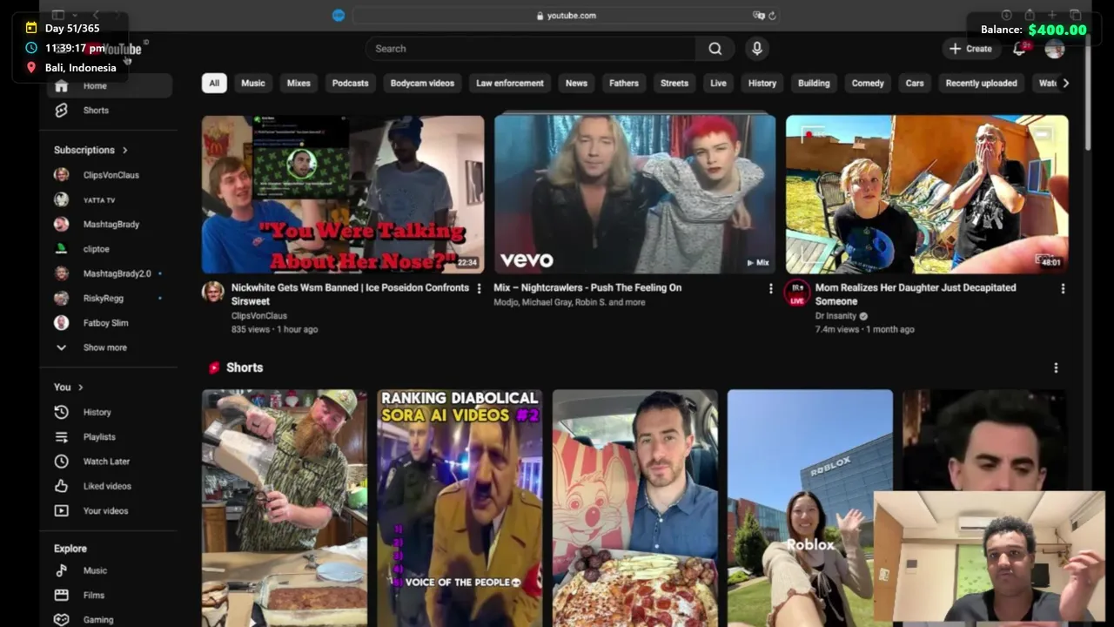Click the Create button
Viewport: 1114px width, 627px height.
[971, 49]
